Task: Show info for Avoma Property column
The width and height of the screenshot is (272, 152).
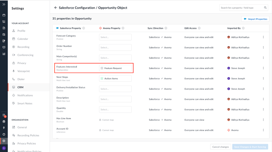Action: (x=123, y=28)
